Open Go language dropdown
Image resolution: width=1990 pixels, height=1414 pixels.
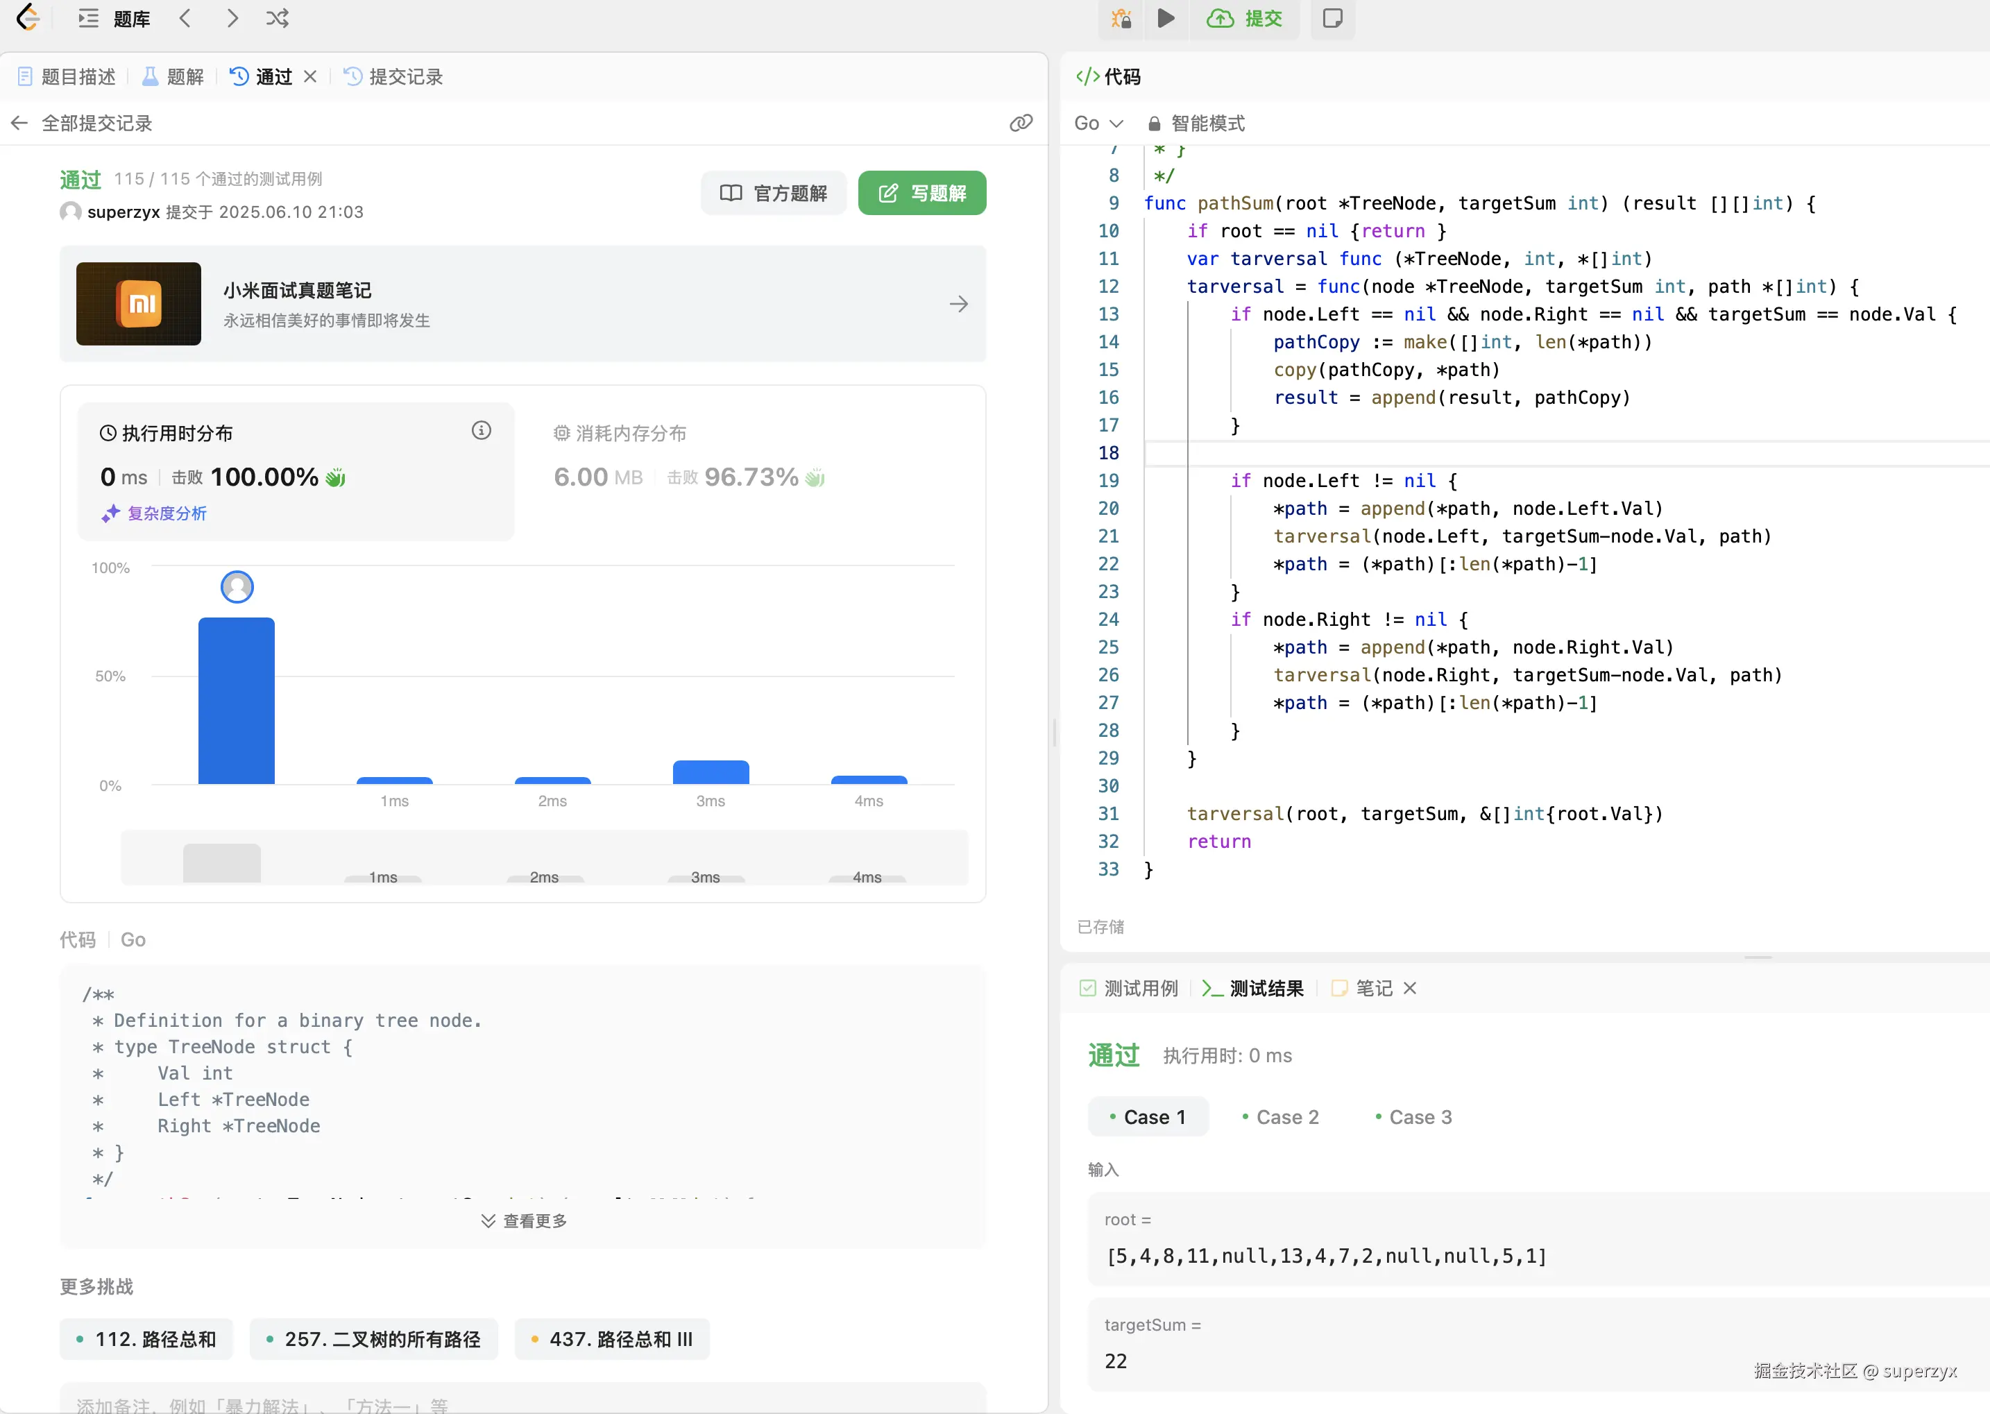click(x=1098, y=123)
